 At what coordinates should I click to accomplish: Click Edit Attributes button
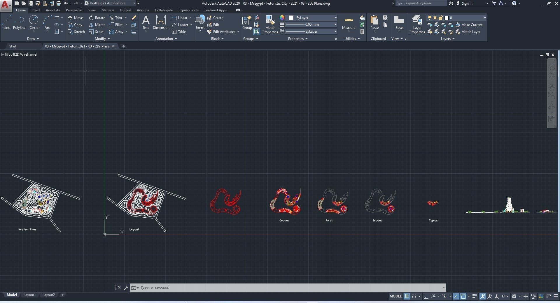click(221, 32)
